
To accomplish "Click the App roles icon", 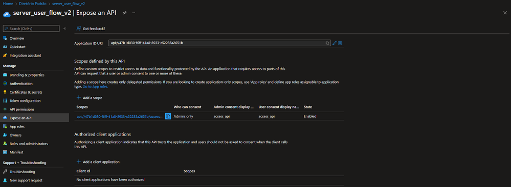I will click(x=5, y=126).
